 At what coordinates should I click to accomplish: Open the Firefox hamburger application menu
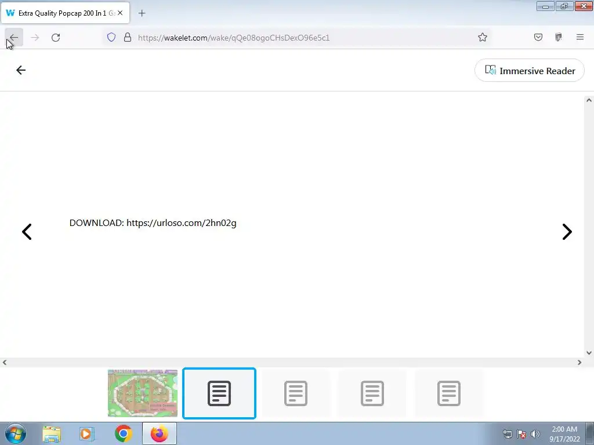click(x=580, y=37)
